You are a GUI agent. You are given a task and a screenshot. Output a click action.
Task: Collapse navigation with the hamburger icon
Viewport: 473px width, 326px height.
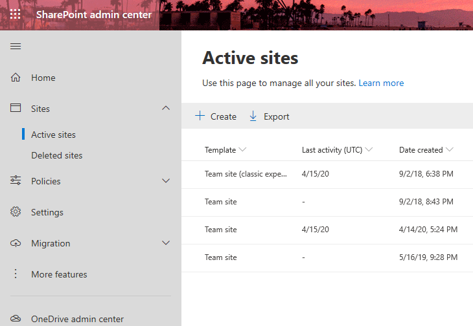point(16,46)
